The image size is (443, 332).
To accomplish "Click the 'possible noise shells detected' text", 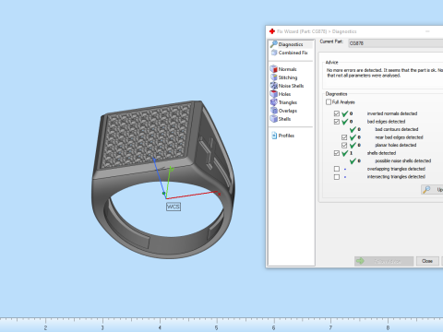I will 403,160.
